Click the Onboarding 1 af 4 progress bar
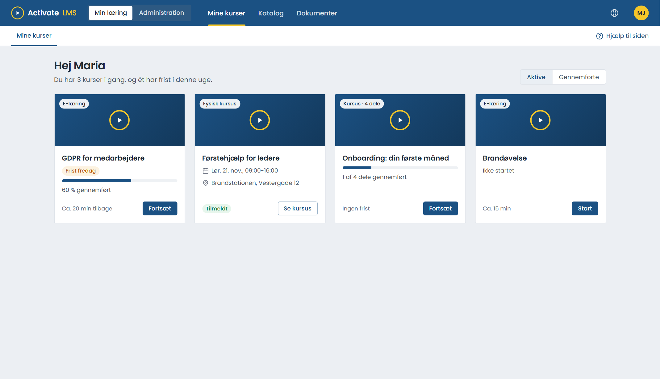 coord(400,168)
